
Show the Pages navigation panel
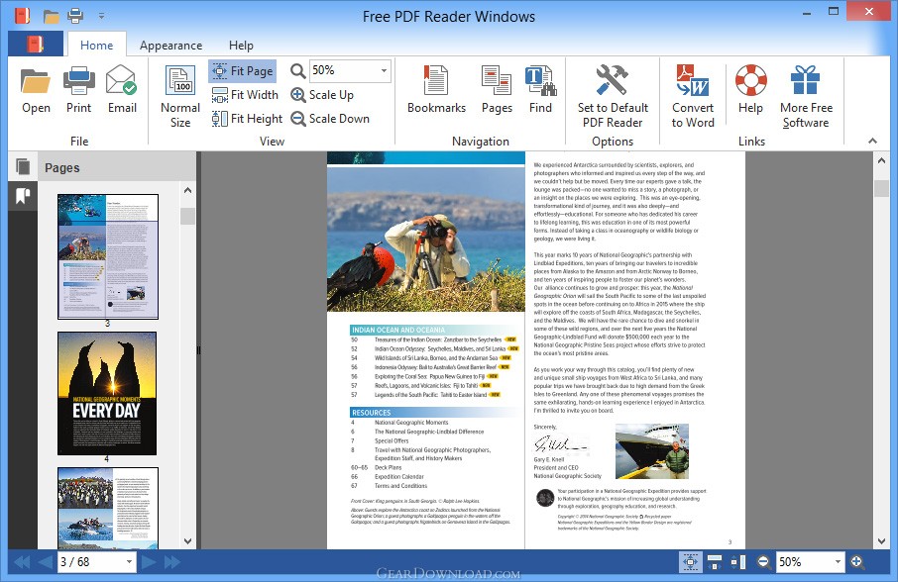(x=497, y=90)
